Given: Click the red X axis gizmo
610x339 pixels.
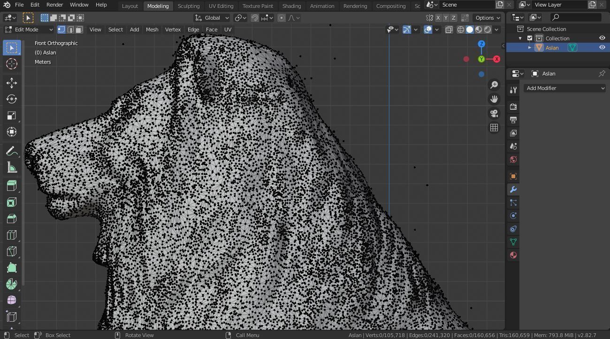Looking at the screenshot, I should pos(496,59).
